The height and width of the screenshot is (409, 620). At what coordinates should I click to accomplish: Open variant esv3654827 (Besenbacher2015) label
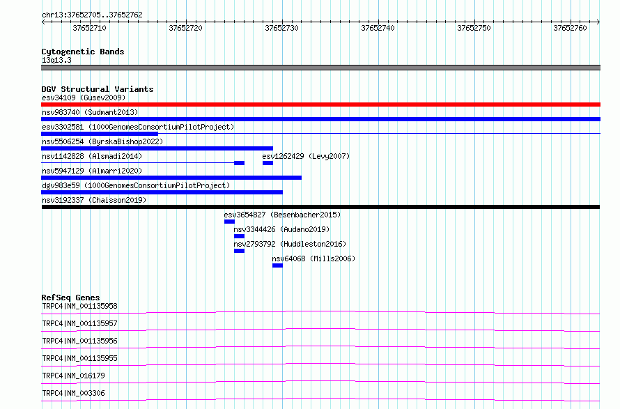click(282, 215)
